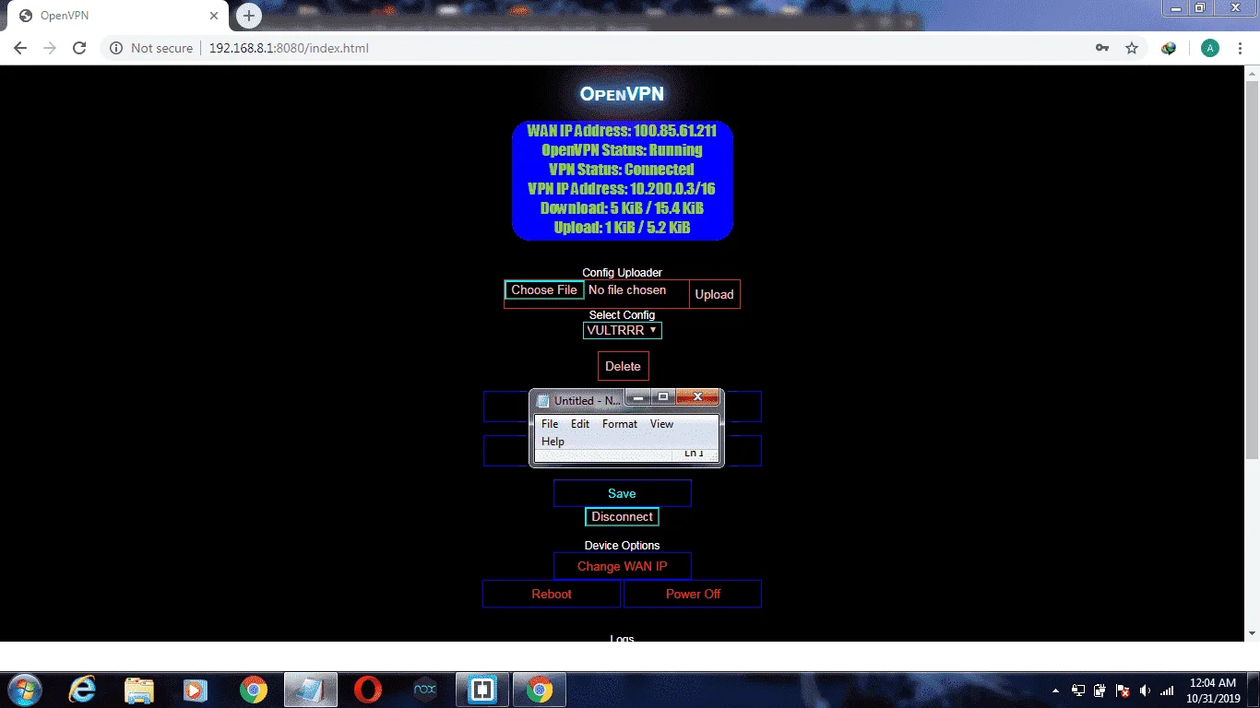Open a new Chrome tab
Image resolution: width=1260 pixels, height=708 pixels.
coord(248,16)
